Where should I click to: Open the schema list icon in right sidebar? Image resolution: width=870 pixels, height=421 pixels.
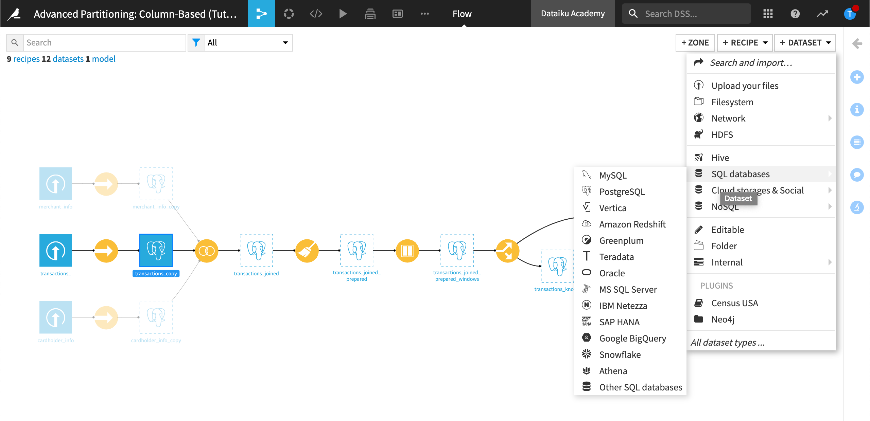[x=857, y=142]
